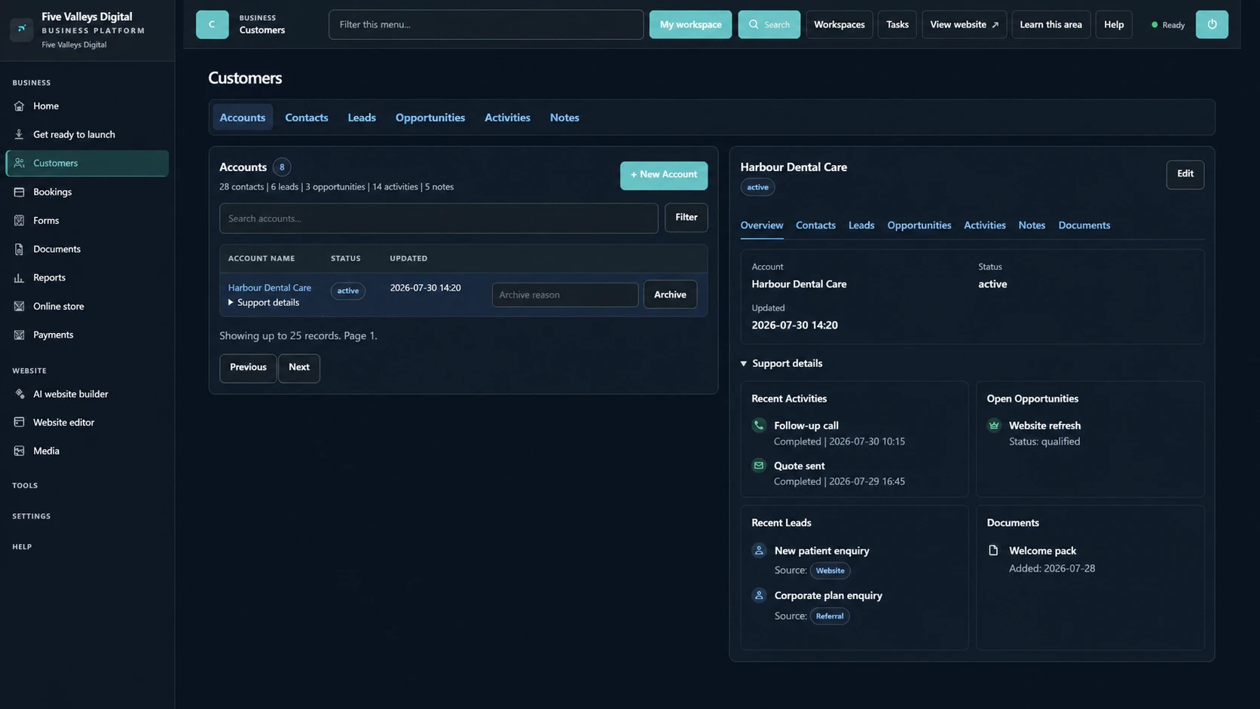Click the My workspace button
Viewport: 1260px width, 709px height.
[x=690, y=25]
